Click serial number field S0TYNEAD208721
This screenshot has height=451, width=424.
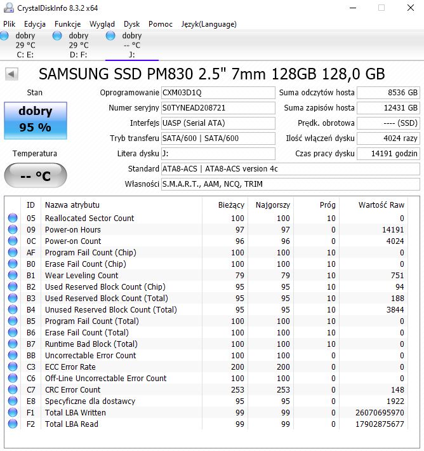point(218,108)
